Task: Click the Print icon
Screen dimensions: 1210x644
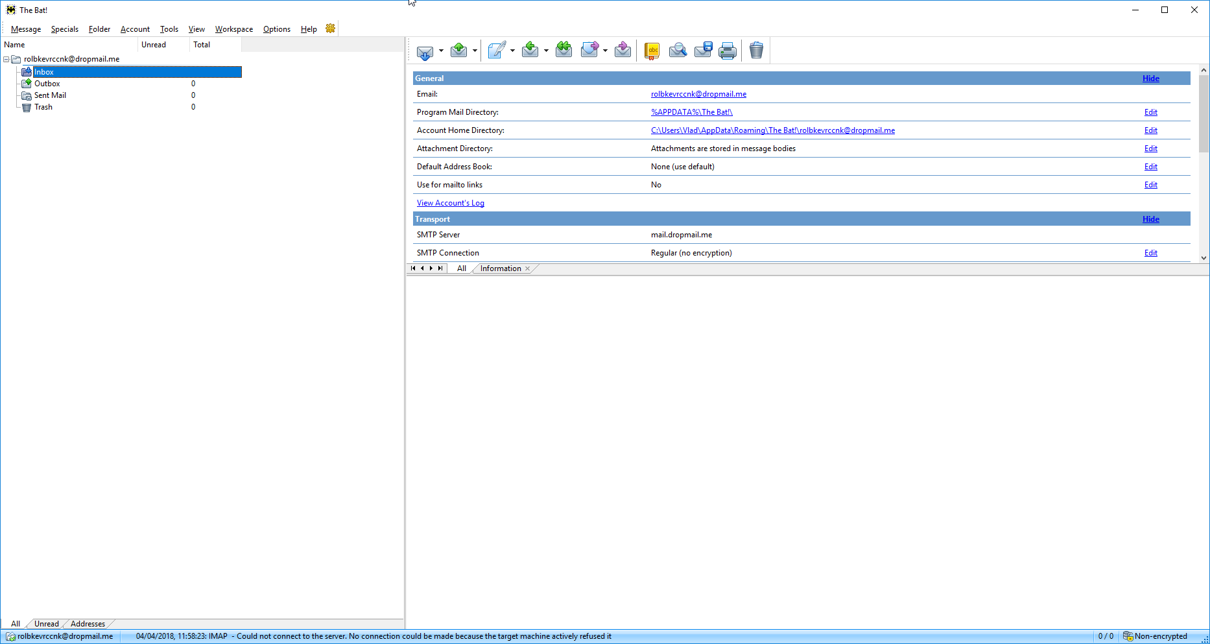Action: 728,51
